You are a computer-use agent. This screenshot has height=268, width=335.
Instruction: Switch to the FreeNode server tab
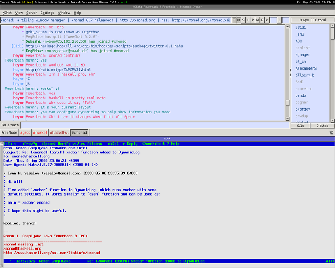[x=9, y=132]
